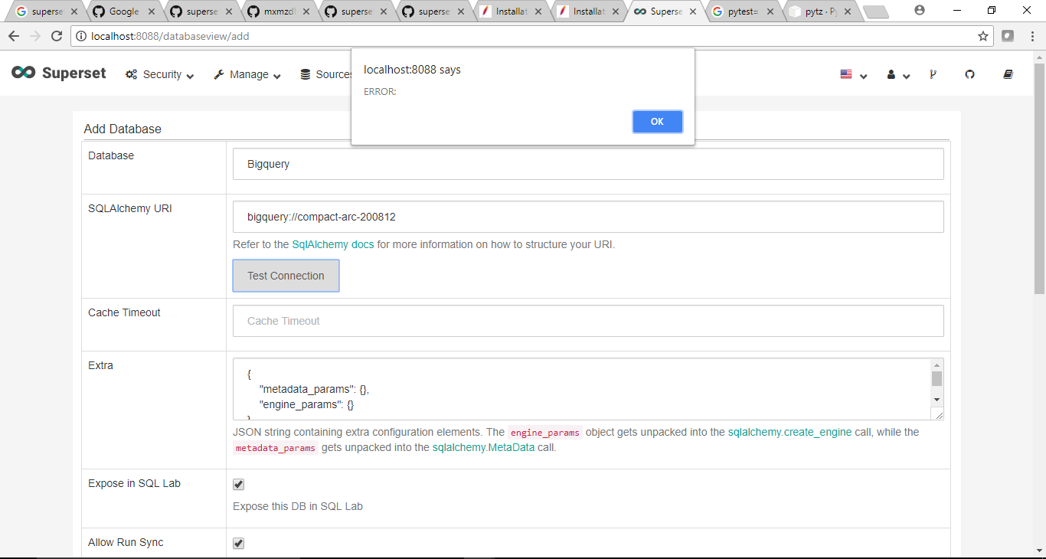This screenshot has height=559, width=1046.
Task: Click the SQLAlchemy URI input field
Action: [588, 217]
